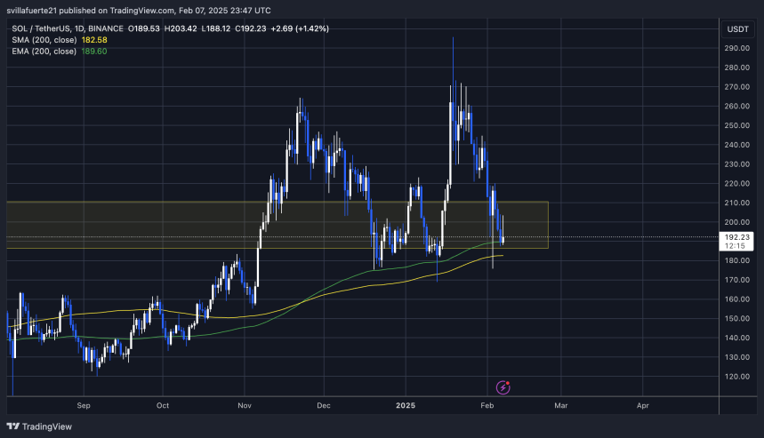This screenshot has width=764, height=438.
Task: Click the 170.00 price axis label
Action: click(x=736, y=280)
